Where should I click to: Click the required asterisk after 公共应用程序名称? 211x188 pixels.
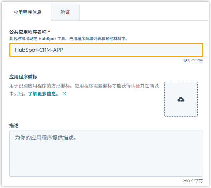click(49, 32)
